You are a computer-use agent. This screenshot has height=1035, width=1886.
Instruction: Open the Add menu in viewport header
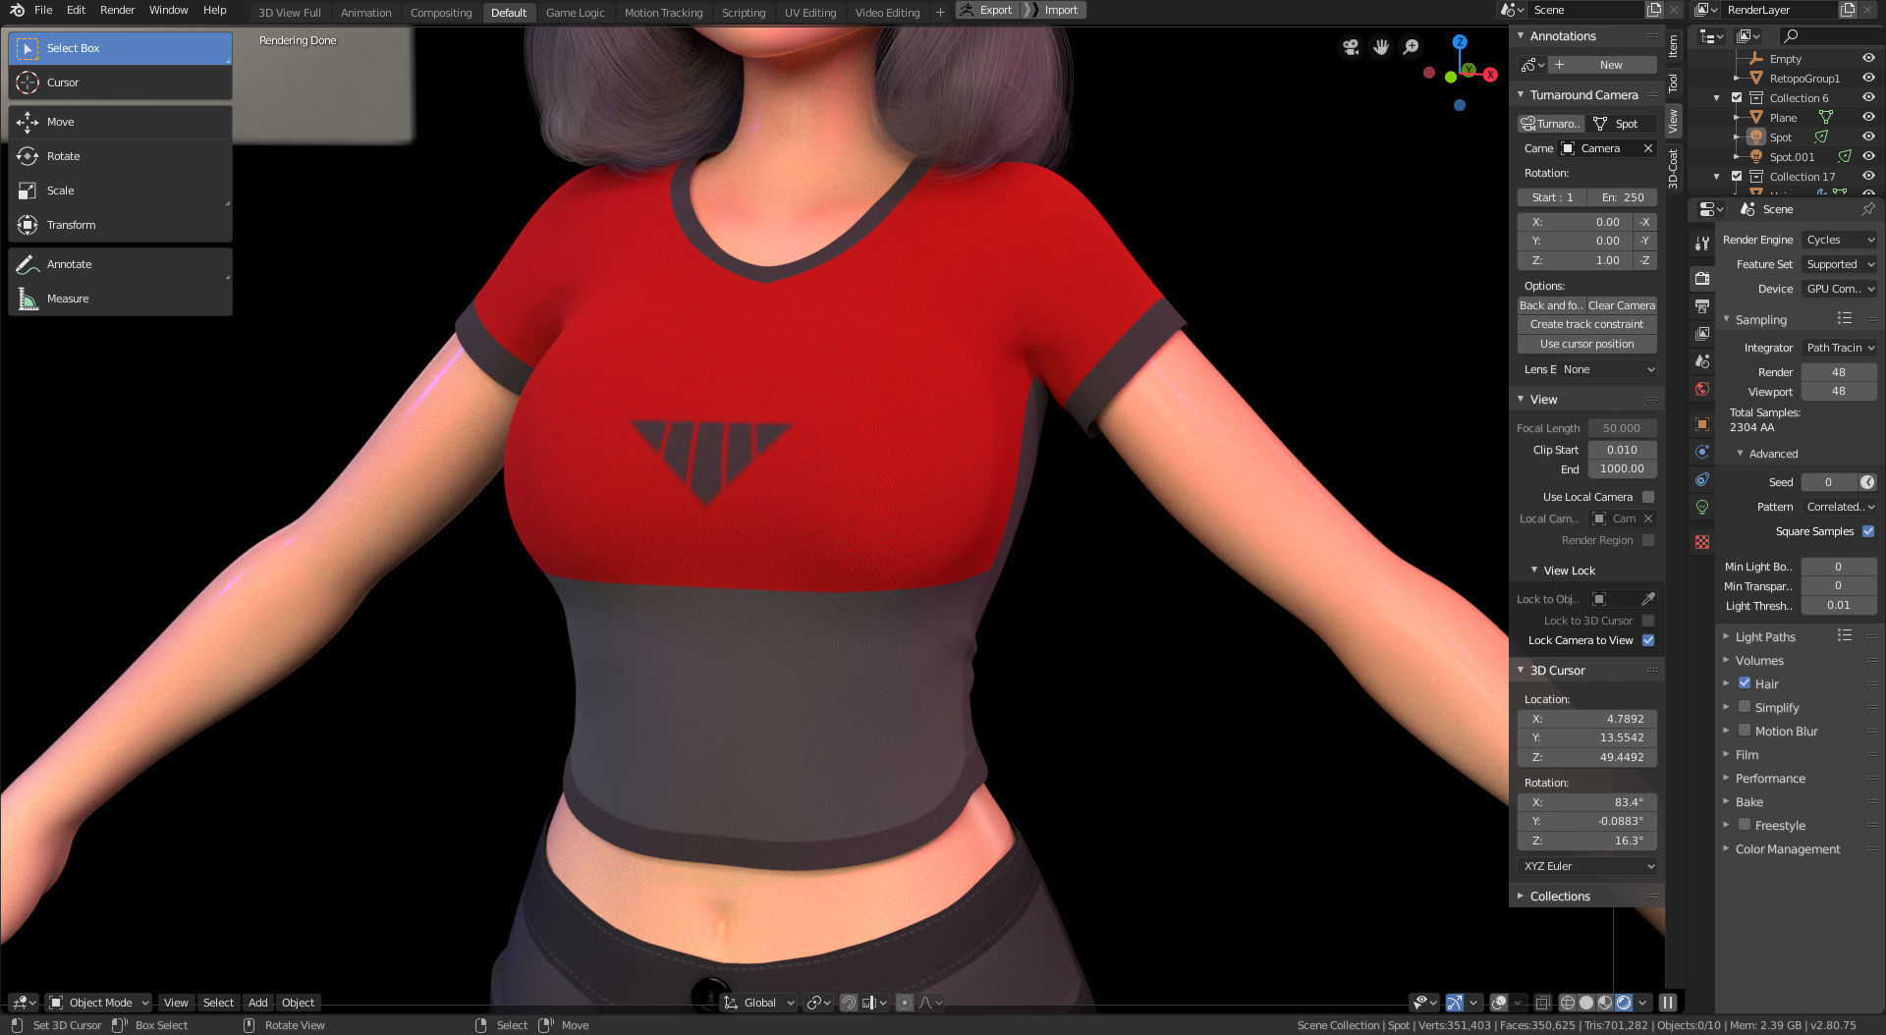tap(257, 1003)
